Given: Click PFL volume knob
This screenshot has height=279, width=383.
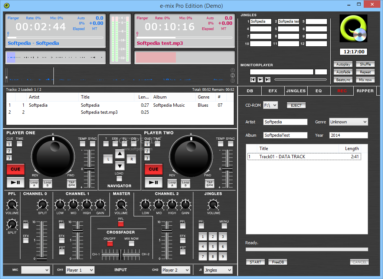Looking at the screenshot, I should click(x=12, y=205).
